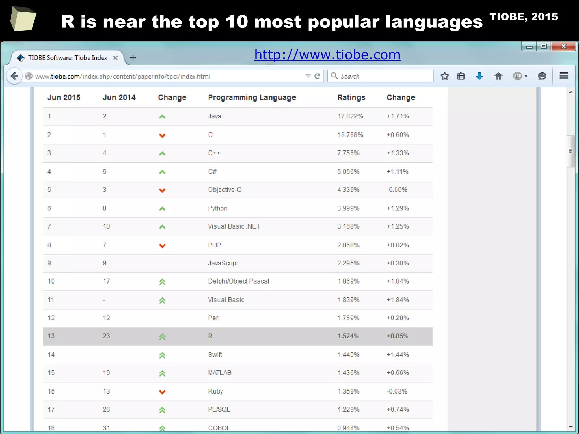Screen dimensions: 579x434
Task: Click the 17.822% rating value
Action: [x=350, y=116]
